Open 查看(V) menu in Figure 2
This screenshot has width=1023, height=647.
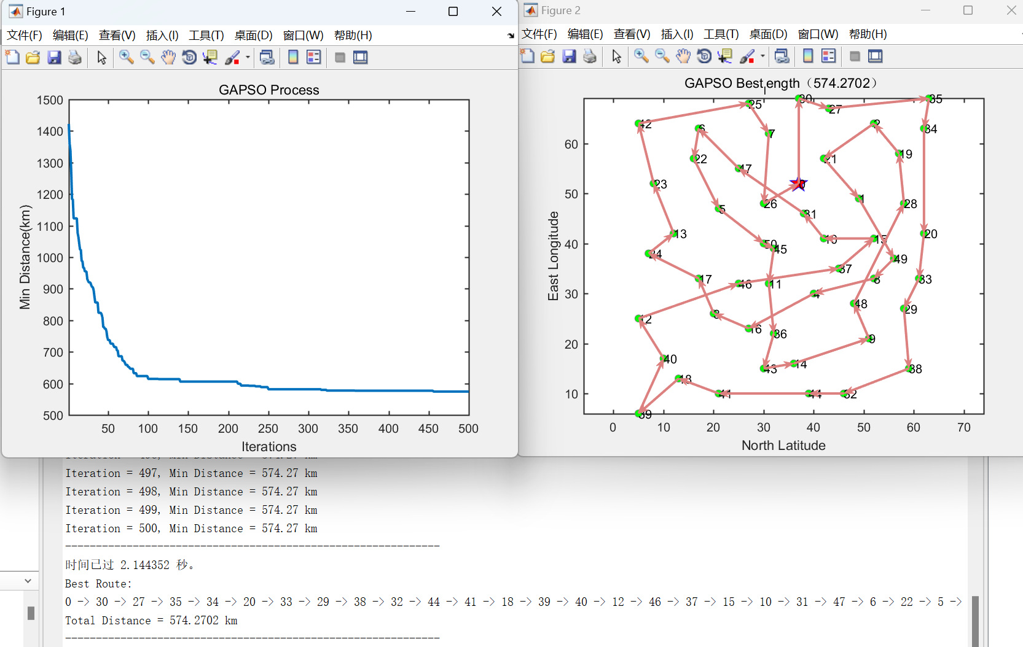click(x=632, y=34)
